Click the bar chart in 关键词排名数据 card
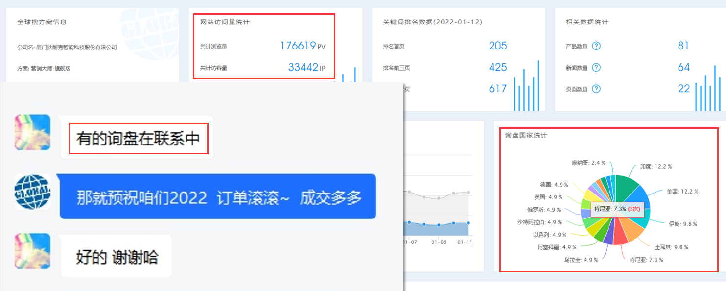 [526, 86]
